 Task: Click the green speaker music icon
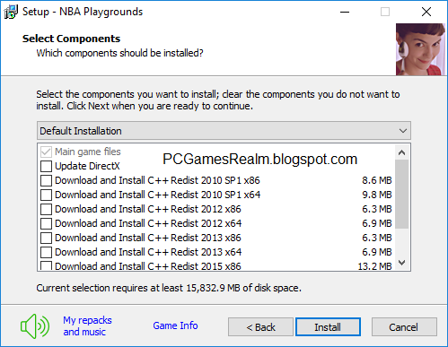[x=35, y=326]
